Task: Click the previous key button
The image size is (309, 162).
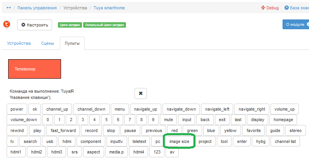Action: (154, 130)
